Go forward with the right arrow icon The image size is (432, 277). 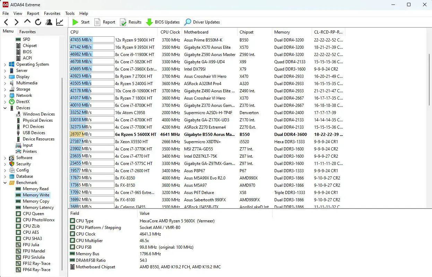click(x=16, y=22)
